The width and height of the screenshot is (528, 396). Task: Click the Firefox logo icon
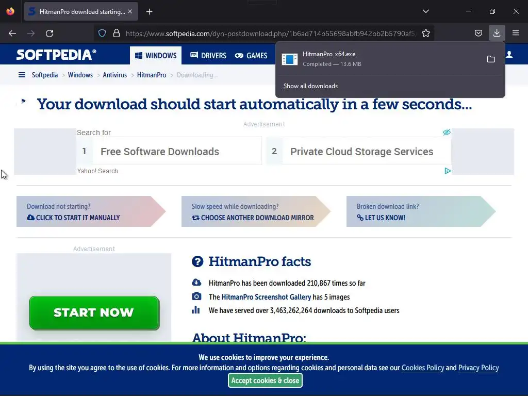(x=10, y=11)
